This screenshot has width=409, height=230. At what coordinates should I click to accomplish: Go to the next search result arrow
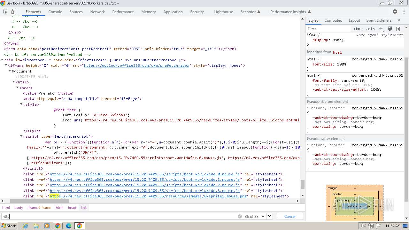coord(270,216)
